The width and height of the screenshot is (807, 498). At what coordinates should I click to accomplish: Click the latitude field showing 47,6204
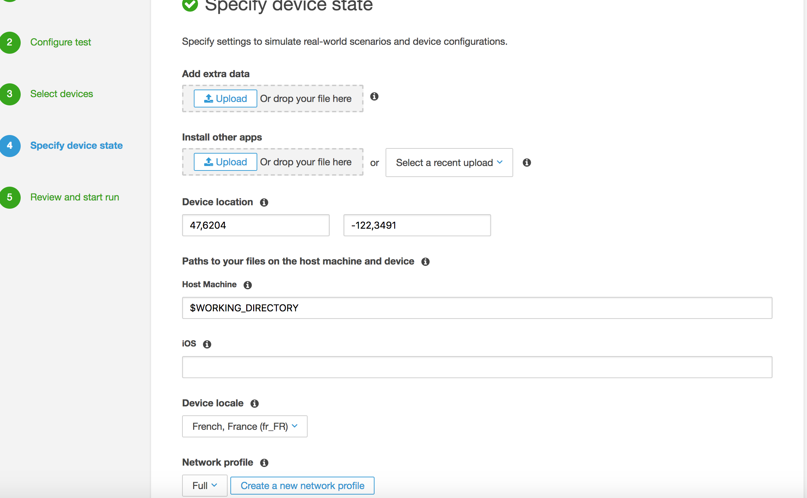(256, 225)
